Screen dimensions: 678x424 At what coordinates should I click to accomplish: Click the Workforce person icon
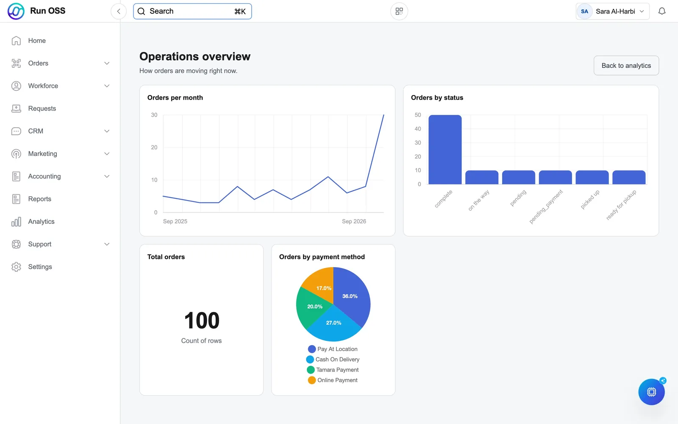16,86
